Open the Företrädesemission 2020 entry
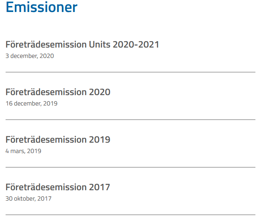The image size is (261, 221). 58,92
